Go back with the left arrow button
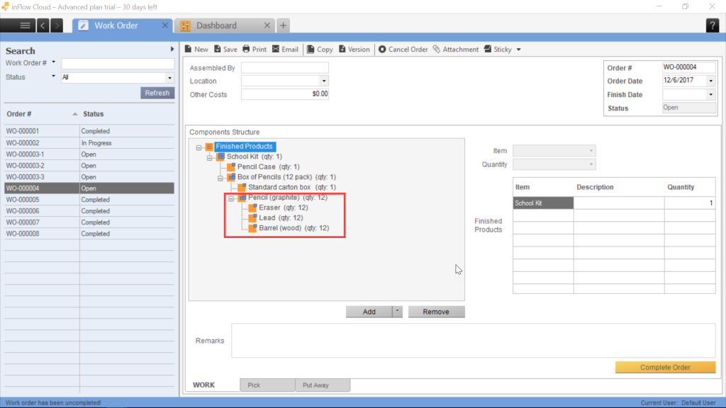 [43, 25]
